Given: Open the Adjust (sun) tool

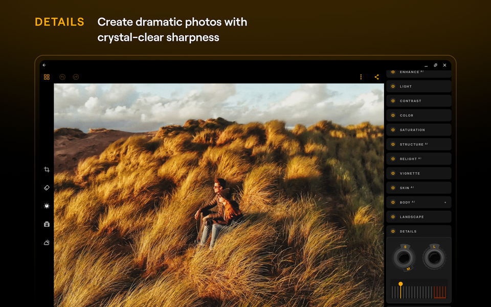Looking at the screenshot, I should (47, 206).
